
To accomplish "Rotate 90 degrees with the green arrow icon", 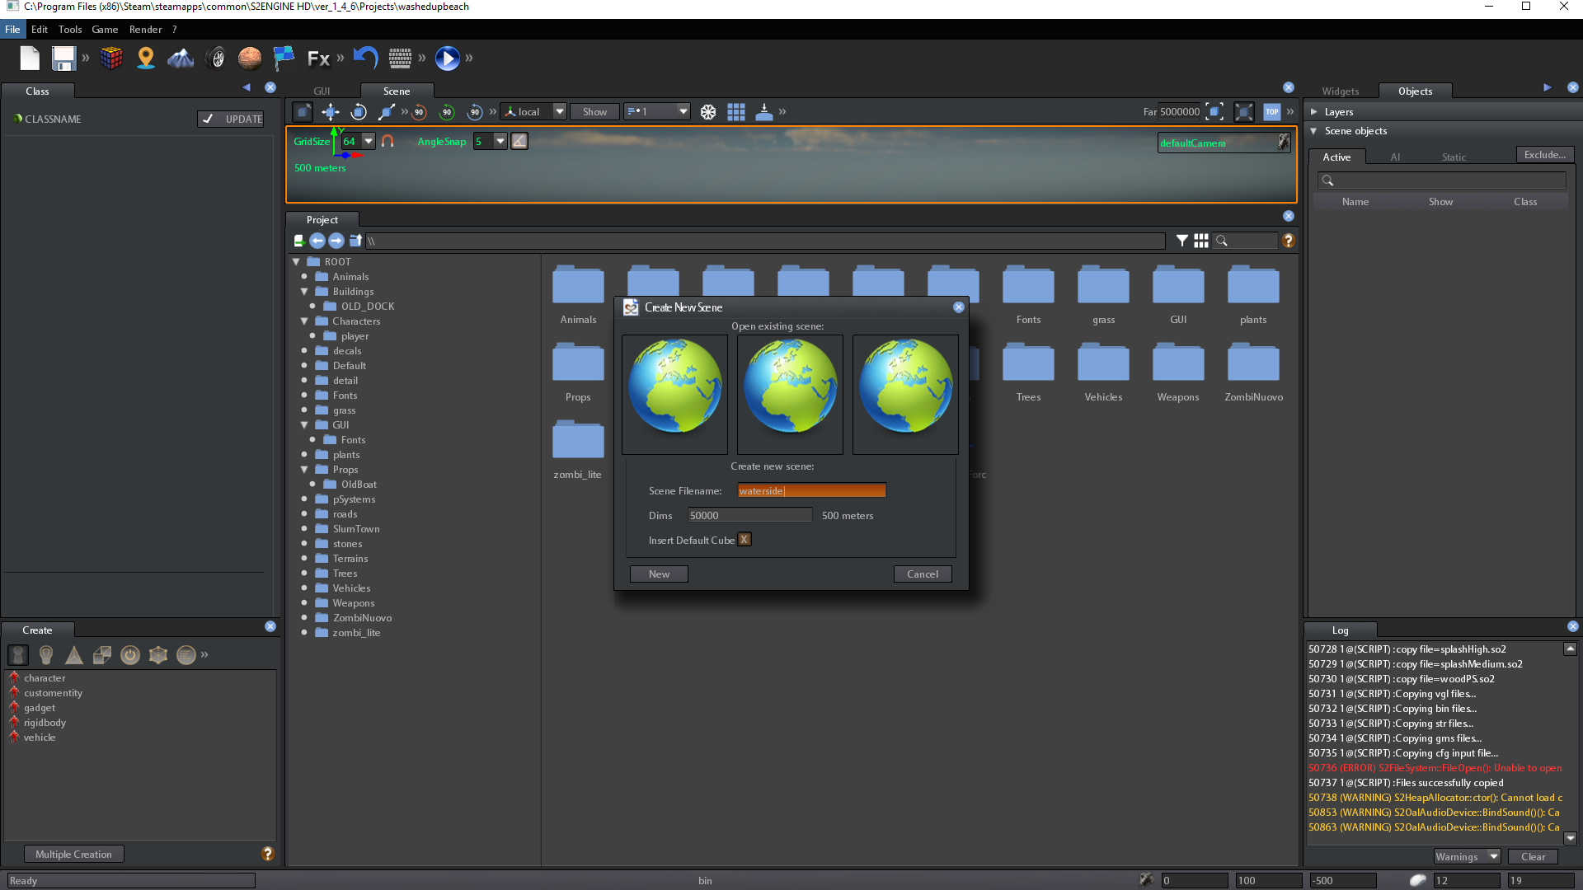I will pyautogui.click(x=447, y=112).
